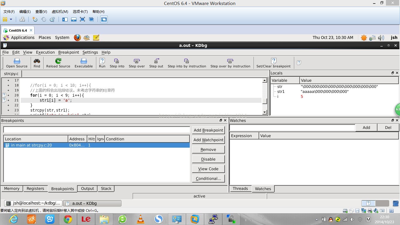The image size is (400, 225).
Task: Expand line 18 plus marker
Action: click(x=8, y=85)
